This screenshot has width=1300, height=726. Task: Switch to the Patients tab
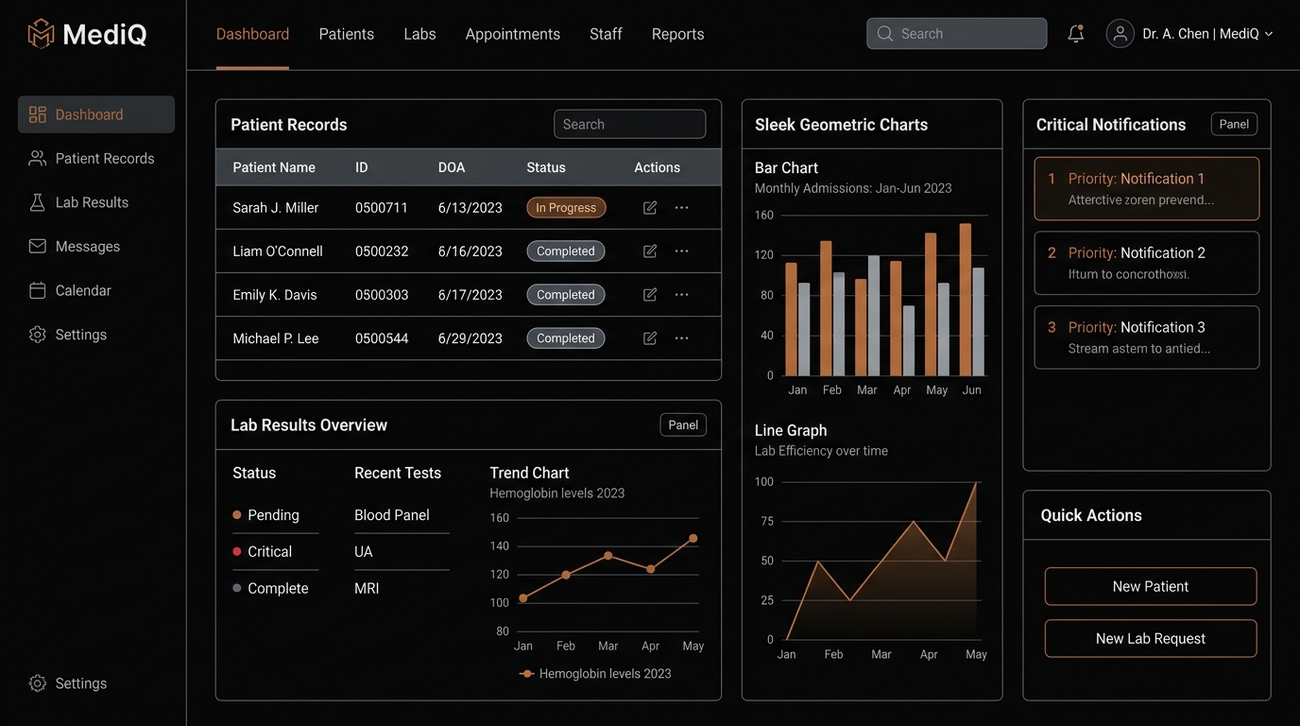[347, 34]
